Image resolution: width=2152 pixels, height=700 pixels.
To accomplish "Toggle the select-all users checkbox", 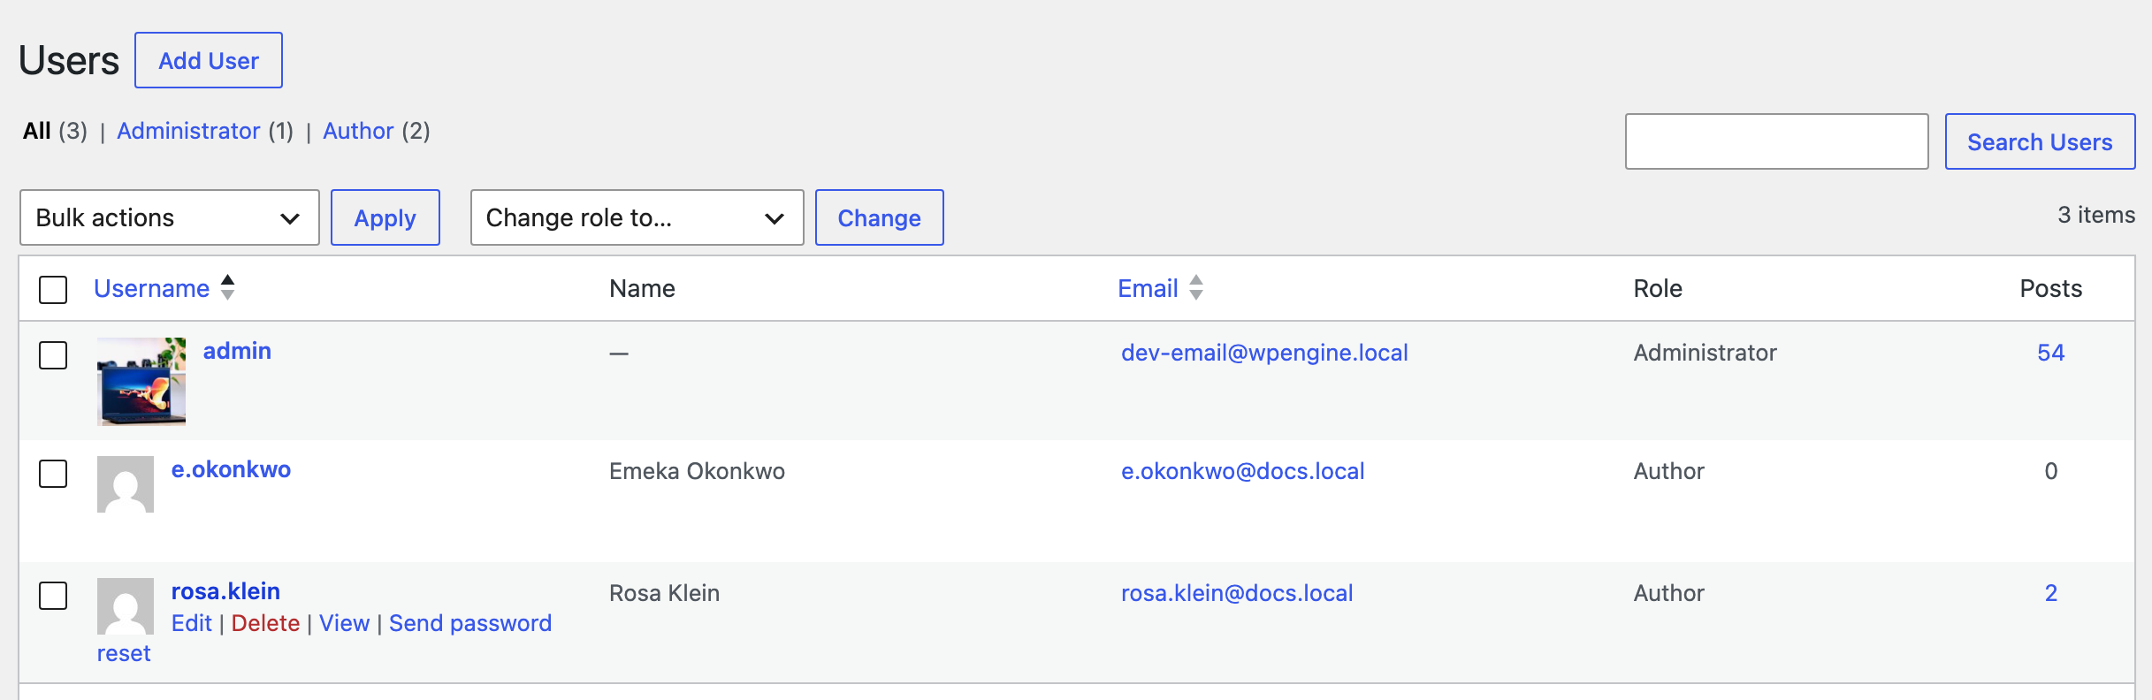I will (x=53, y=289).
